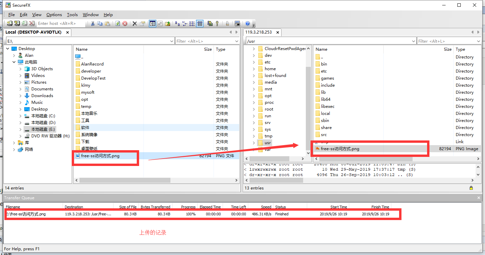The height and width of the screenshot is (255, 485).
Task: Open the Window menu
Action: point(91,15)
